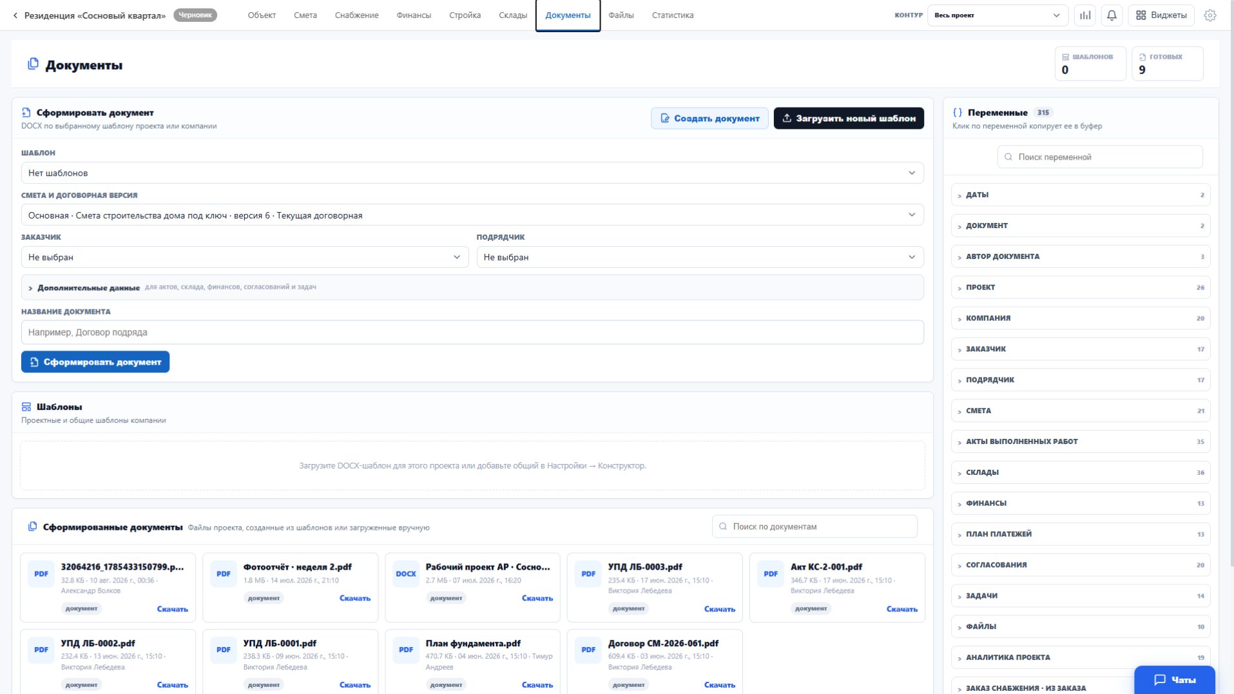The image size is (1234, 694).
Task: Download УПД ЛБ-0003.pdf via Скачать link
Action: [x=719, y=609]
